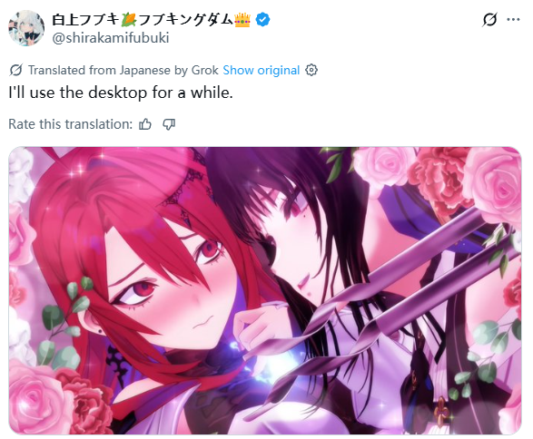This screenshot has width=533, height=439.
Task: Click the フブキングダム text in name
Action: [185, 20]
